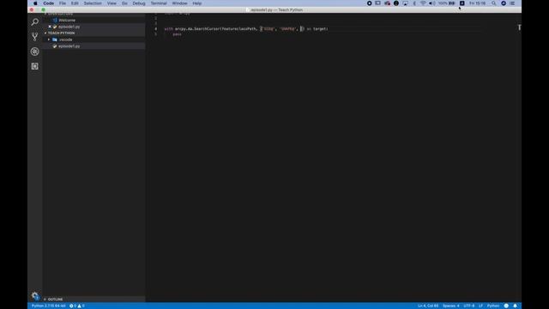Viewport: 549px width, 309px height.
Task: Click the AirPlay display icon
Action: (405, 3)
